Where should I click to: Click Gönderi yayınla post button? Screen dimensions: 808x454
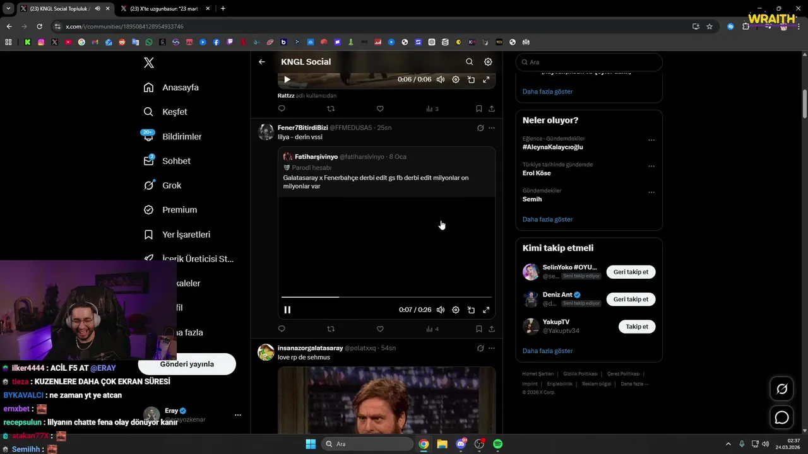[187, 364]
